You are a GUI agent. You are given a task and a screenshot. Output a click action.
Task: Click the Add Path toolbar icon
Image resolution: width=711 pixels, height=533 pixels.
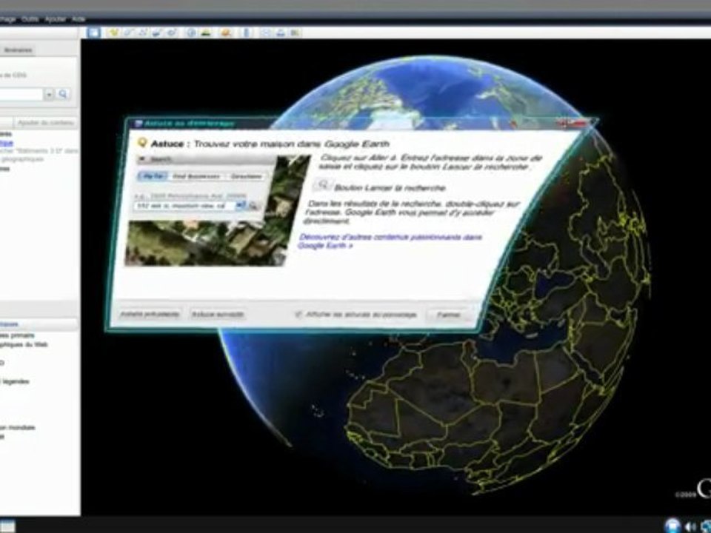[x=143, y=33]
